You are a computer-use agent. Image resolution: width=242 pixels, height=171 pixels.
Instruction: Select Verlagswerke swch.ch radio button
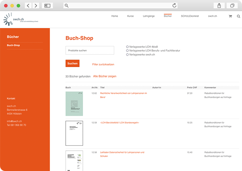pyautogui.click(x=127, y=55)
